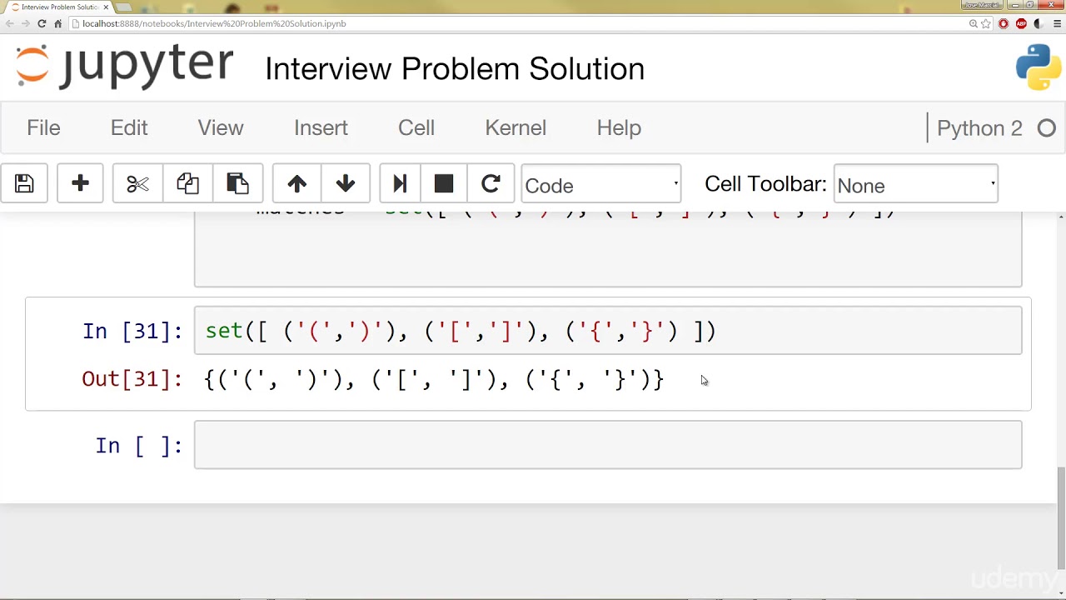Move selected cell up arrow

tap(297, 183)
